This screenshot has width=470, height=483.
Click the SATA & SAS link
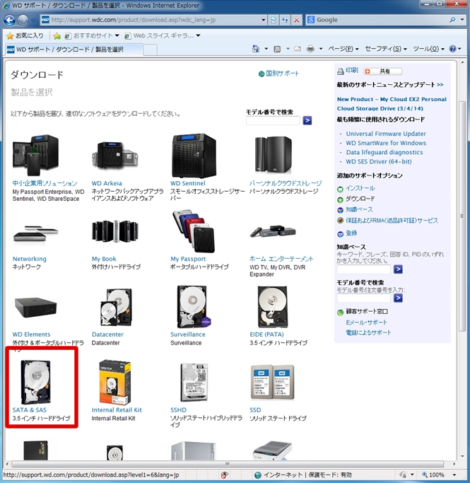pyautogui.click(x=30, y=410)
